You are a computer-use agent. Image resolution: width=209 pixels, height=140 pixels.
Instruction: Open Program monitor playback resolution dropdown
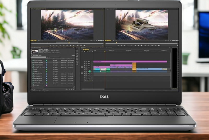tap(167, 40)
